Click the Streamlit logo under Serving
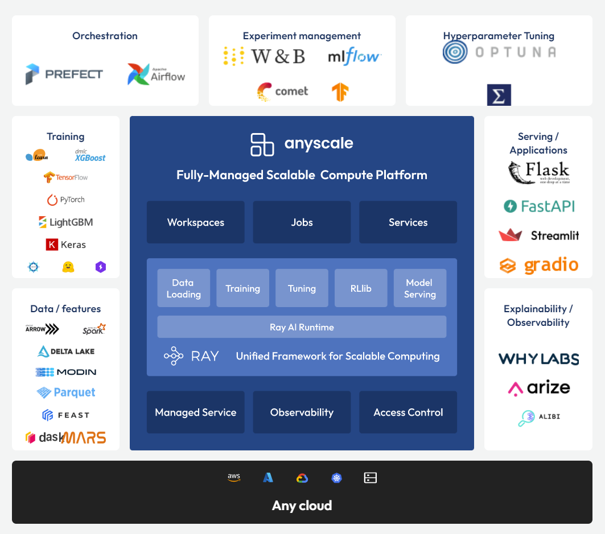 (x=538, y=235)
